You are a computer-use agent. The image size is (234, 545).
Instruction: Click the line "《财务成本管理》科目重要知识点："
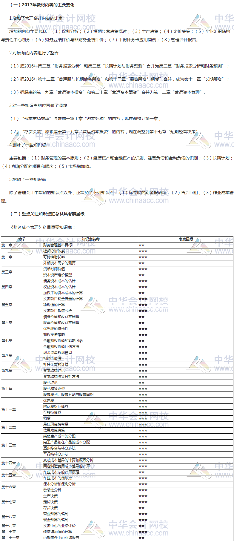tap(43, 227)
